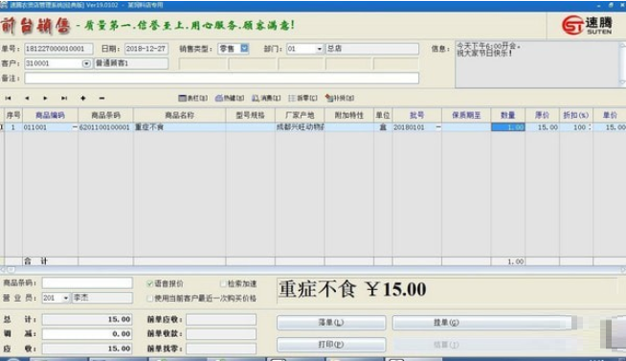Click the 补货 toolbar item
Viewport: 626px width, 361px height.
340,99
